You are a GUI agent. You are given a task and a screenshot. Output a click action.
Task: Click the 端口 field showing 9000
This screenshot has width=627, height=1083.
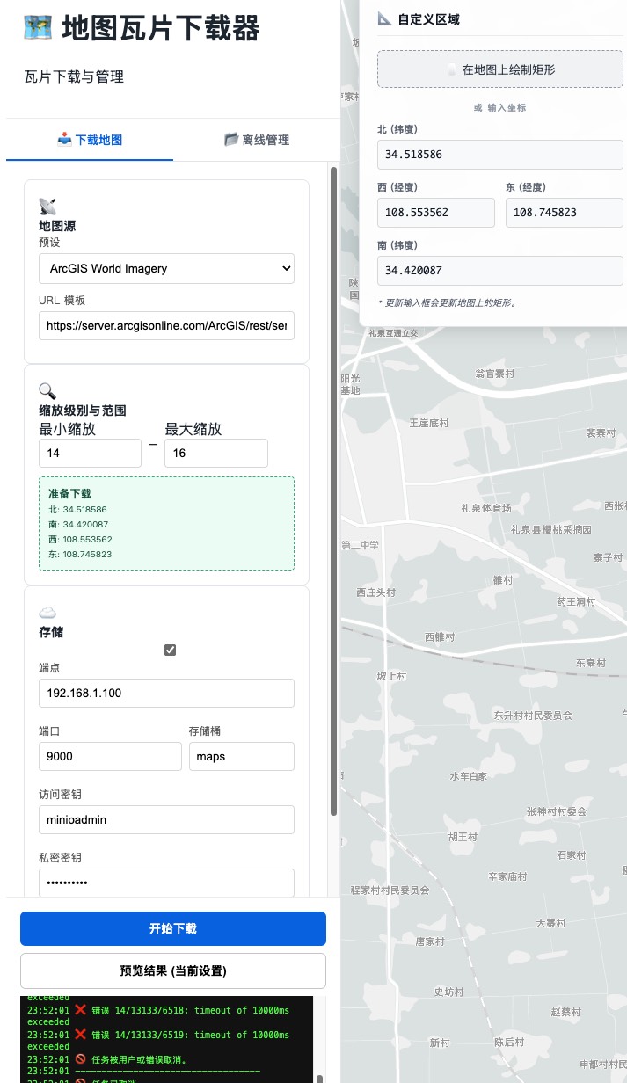point(109,756)
